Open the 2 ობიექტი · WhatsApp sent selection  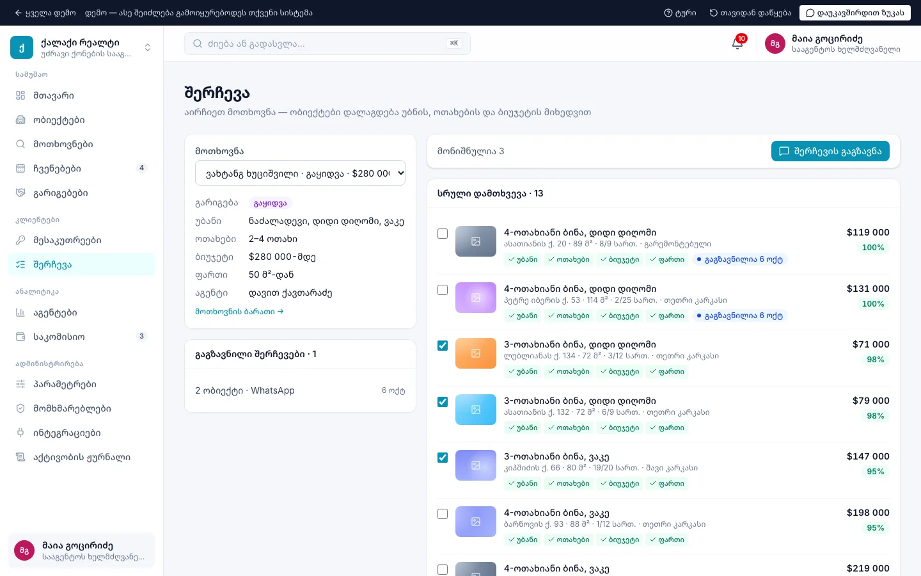click(x=300, y=390)
